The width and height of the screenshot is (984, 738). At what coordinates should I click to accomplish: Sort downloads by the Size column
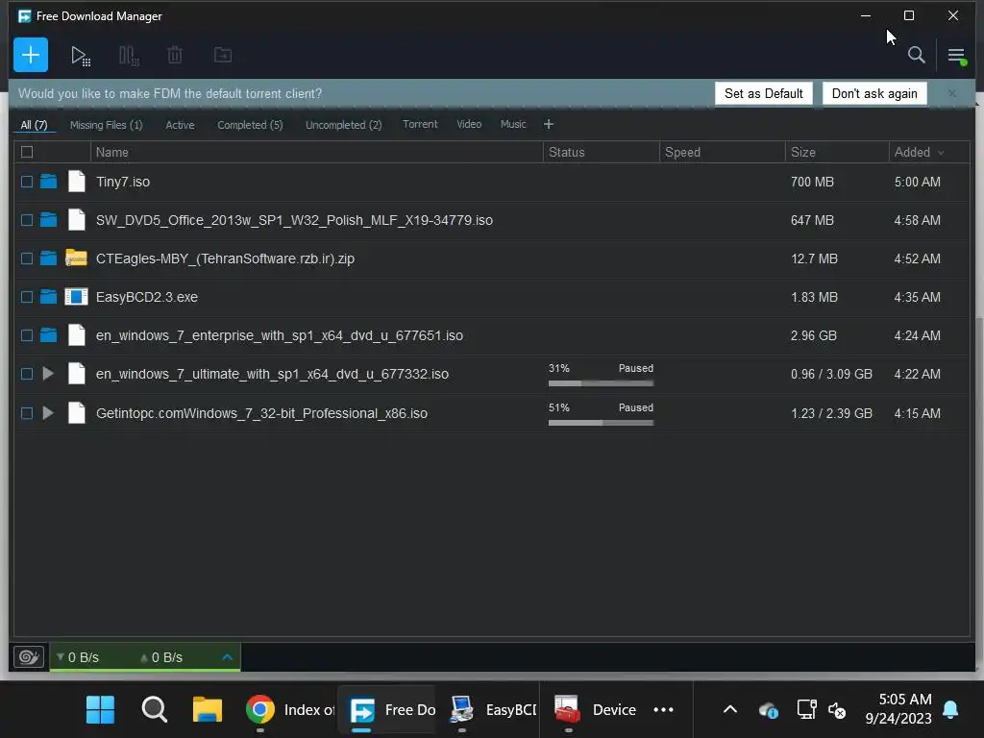[837, 152]
